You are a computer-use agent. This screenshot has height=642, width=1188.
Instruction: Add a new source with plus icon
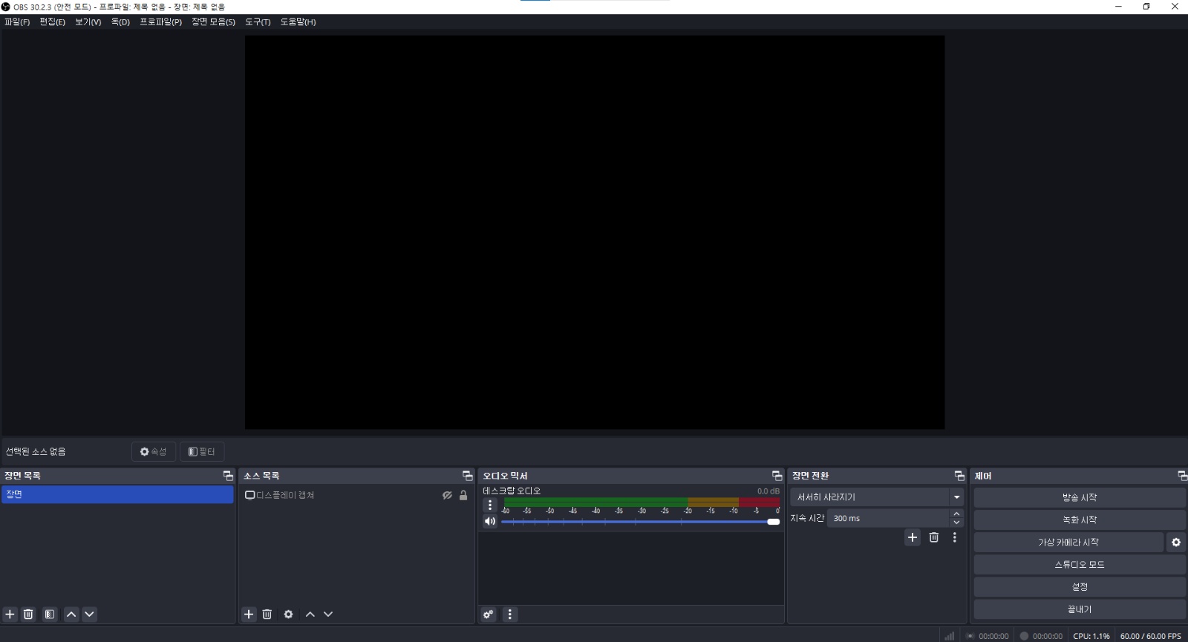tap(249, 615)
